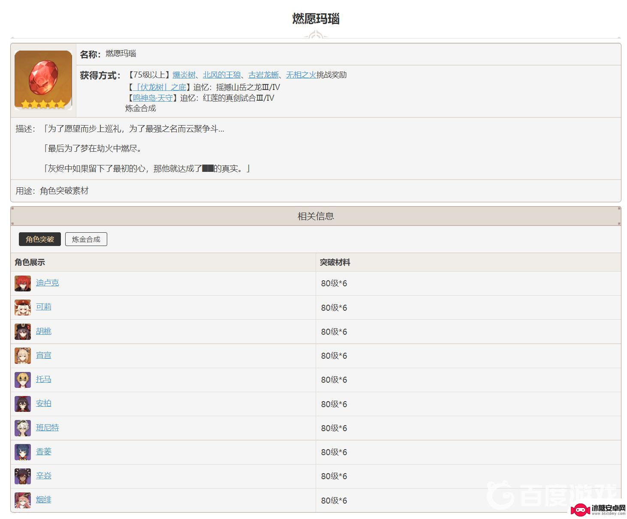Screen dimensions: 627x519
Task: Click the 冰糖安卓网 site logo
Action: coord(597,510)
